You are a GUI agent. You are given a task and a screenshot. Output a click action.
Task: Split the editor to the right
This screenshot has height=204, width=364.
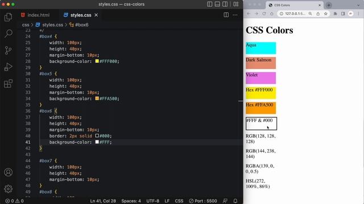(226, 15)
